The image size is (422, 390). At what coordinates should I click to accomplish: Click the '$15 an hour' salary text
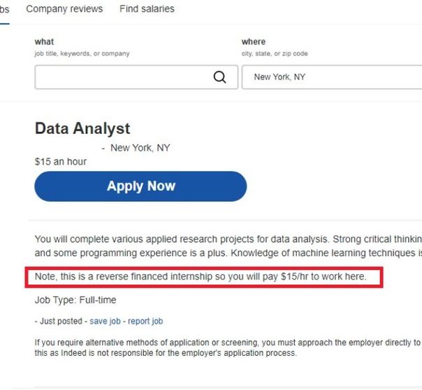[x=61, y=161]
